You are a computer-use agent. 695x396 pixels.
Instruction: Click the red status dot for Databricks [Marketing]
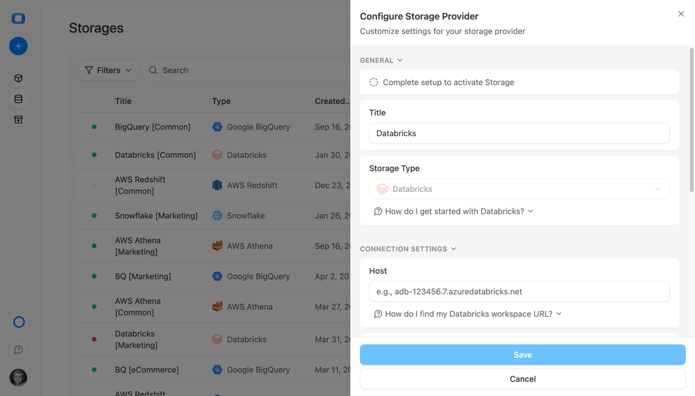click(x=94, y=339)
